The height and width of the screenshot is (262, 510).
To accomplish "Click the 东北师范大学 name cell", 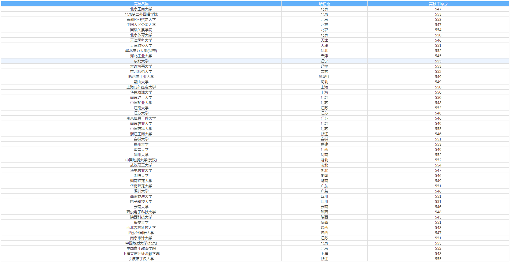I will (141, 72).
